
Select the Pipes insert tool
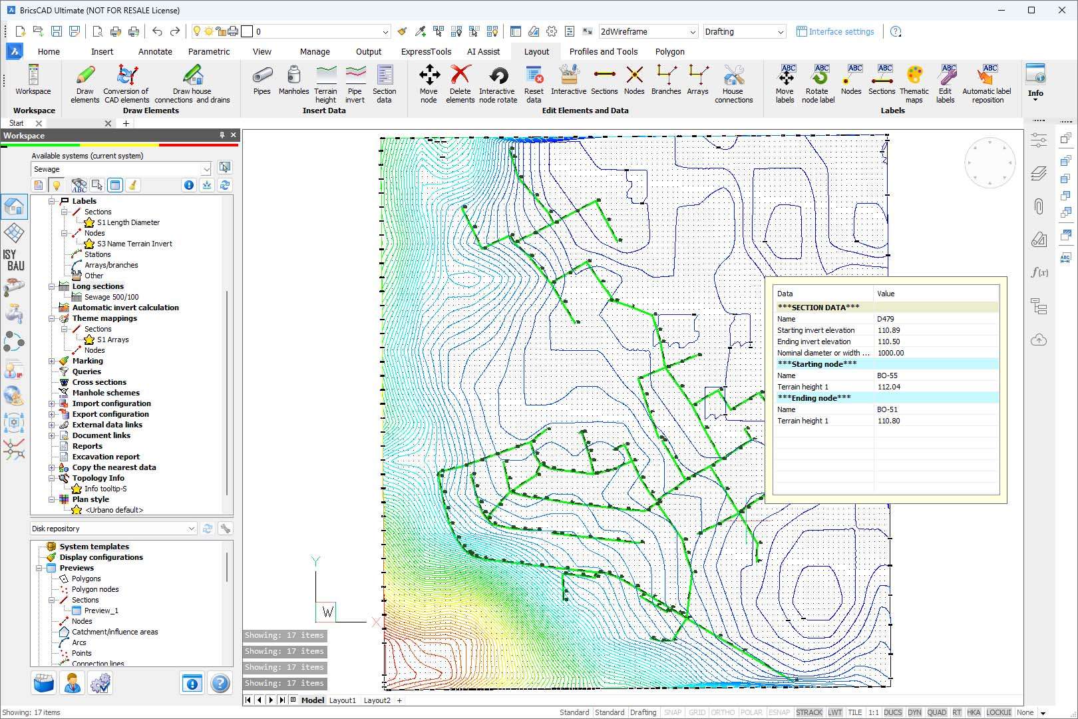pos(262,83)
